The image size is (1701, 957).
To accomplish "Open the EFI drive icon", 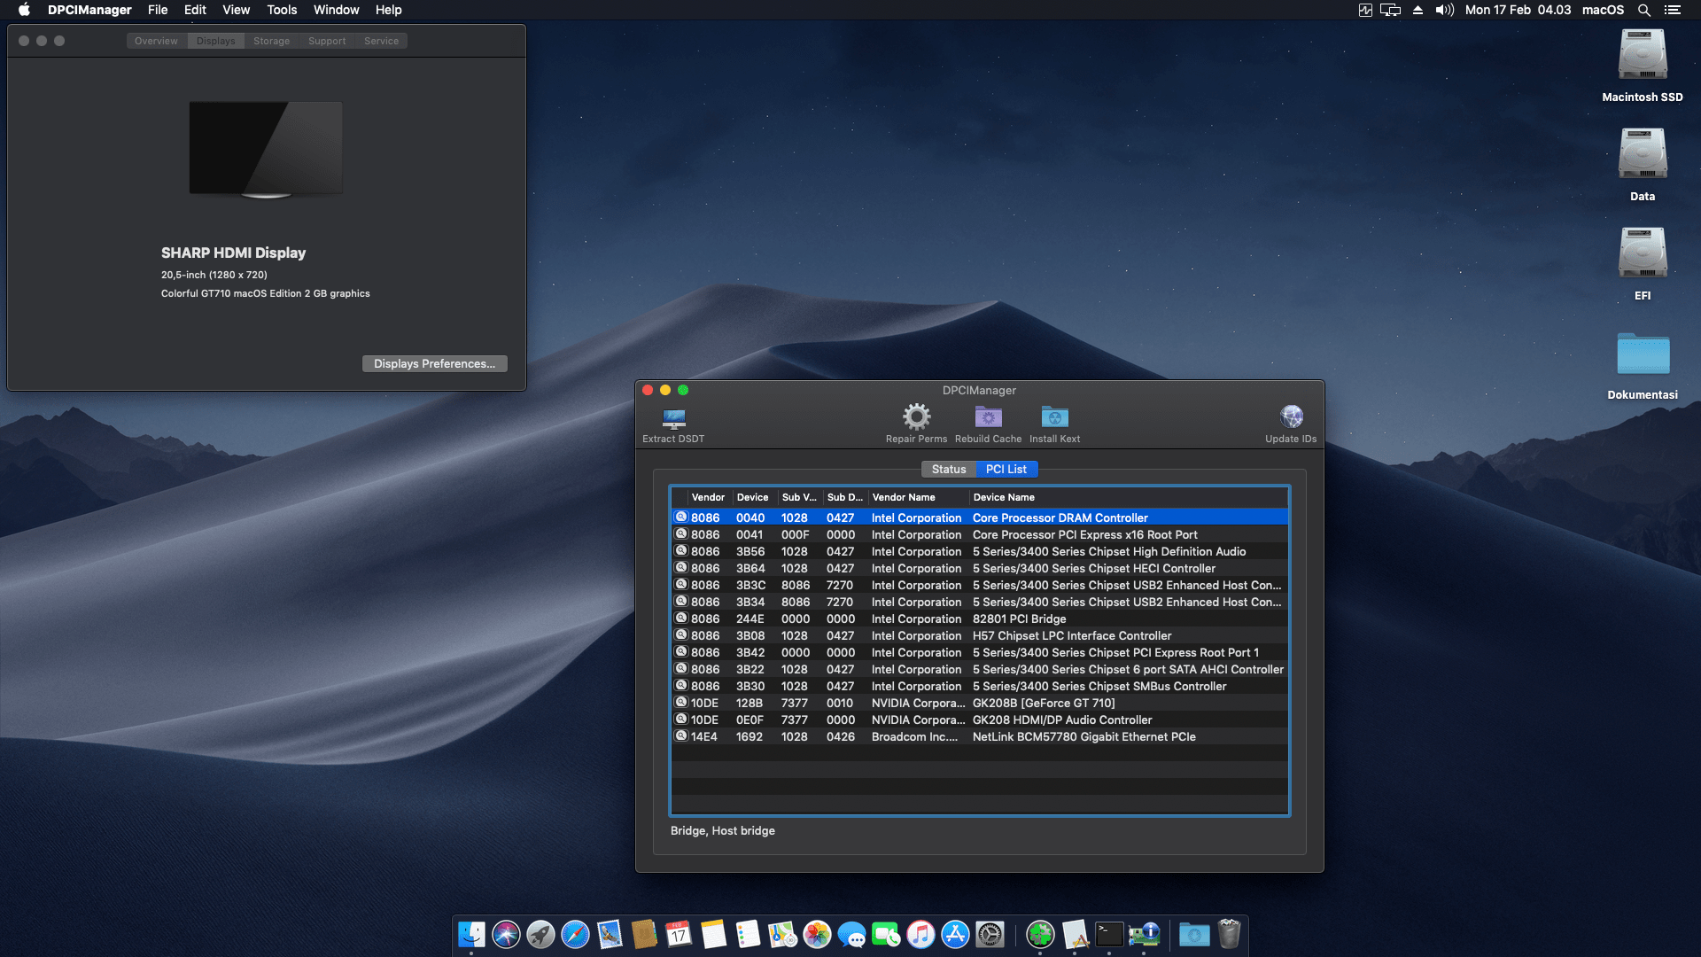I will tap(1642, 254).
